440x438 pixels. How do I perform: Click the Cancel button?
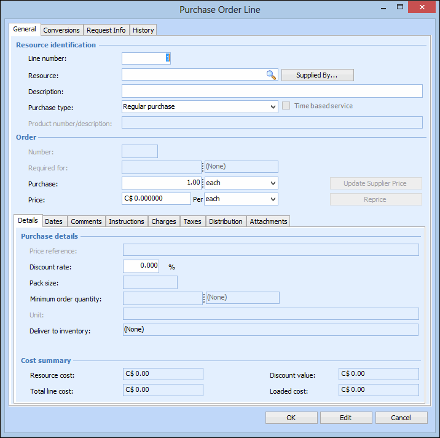[401, 418]
